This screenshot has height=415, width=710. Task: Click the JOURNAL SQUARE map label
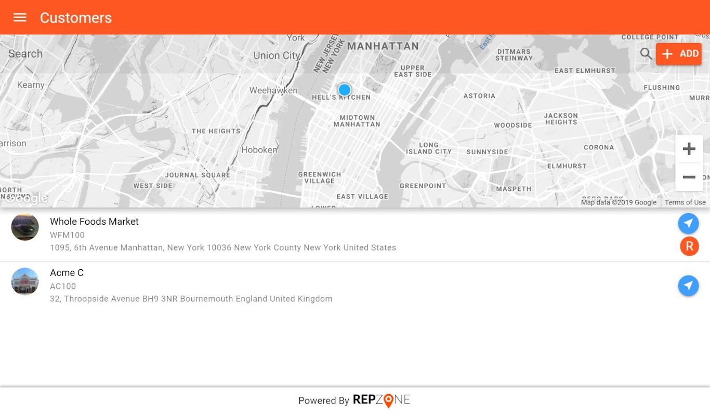point(198,175)
